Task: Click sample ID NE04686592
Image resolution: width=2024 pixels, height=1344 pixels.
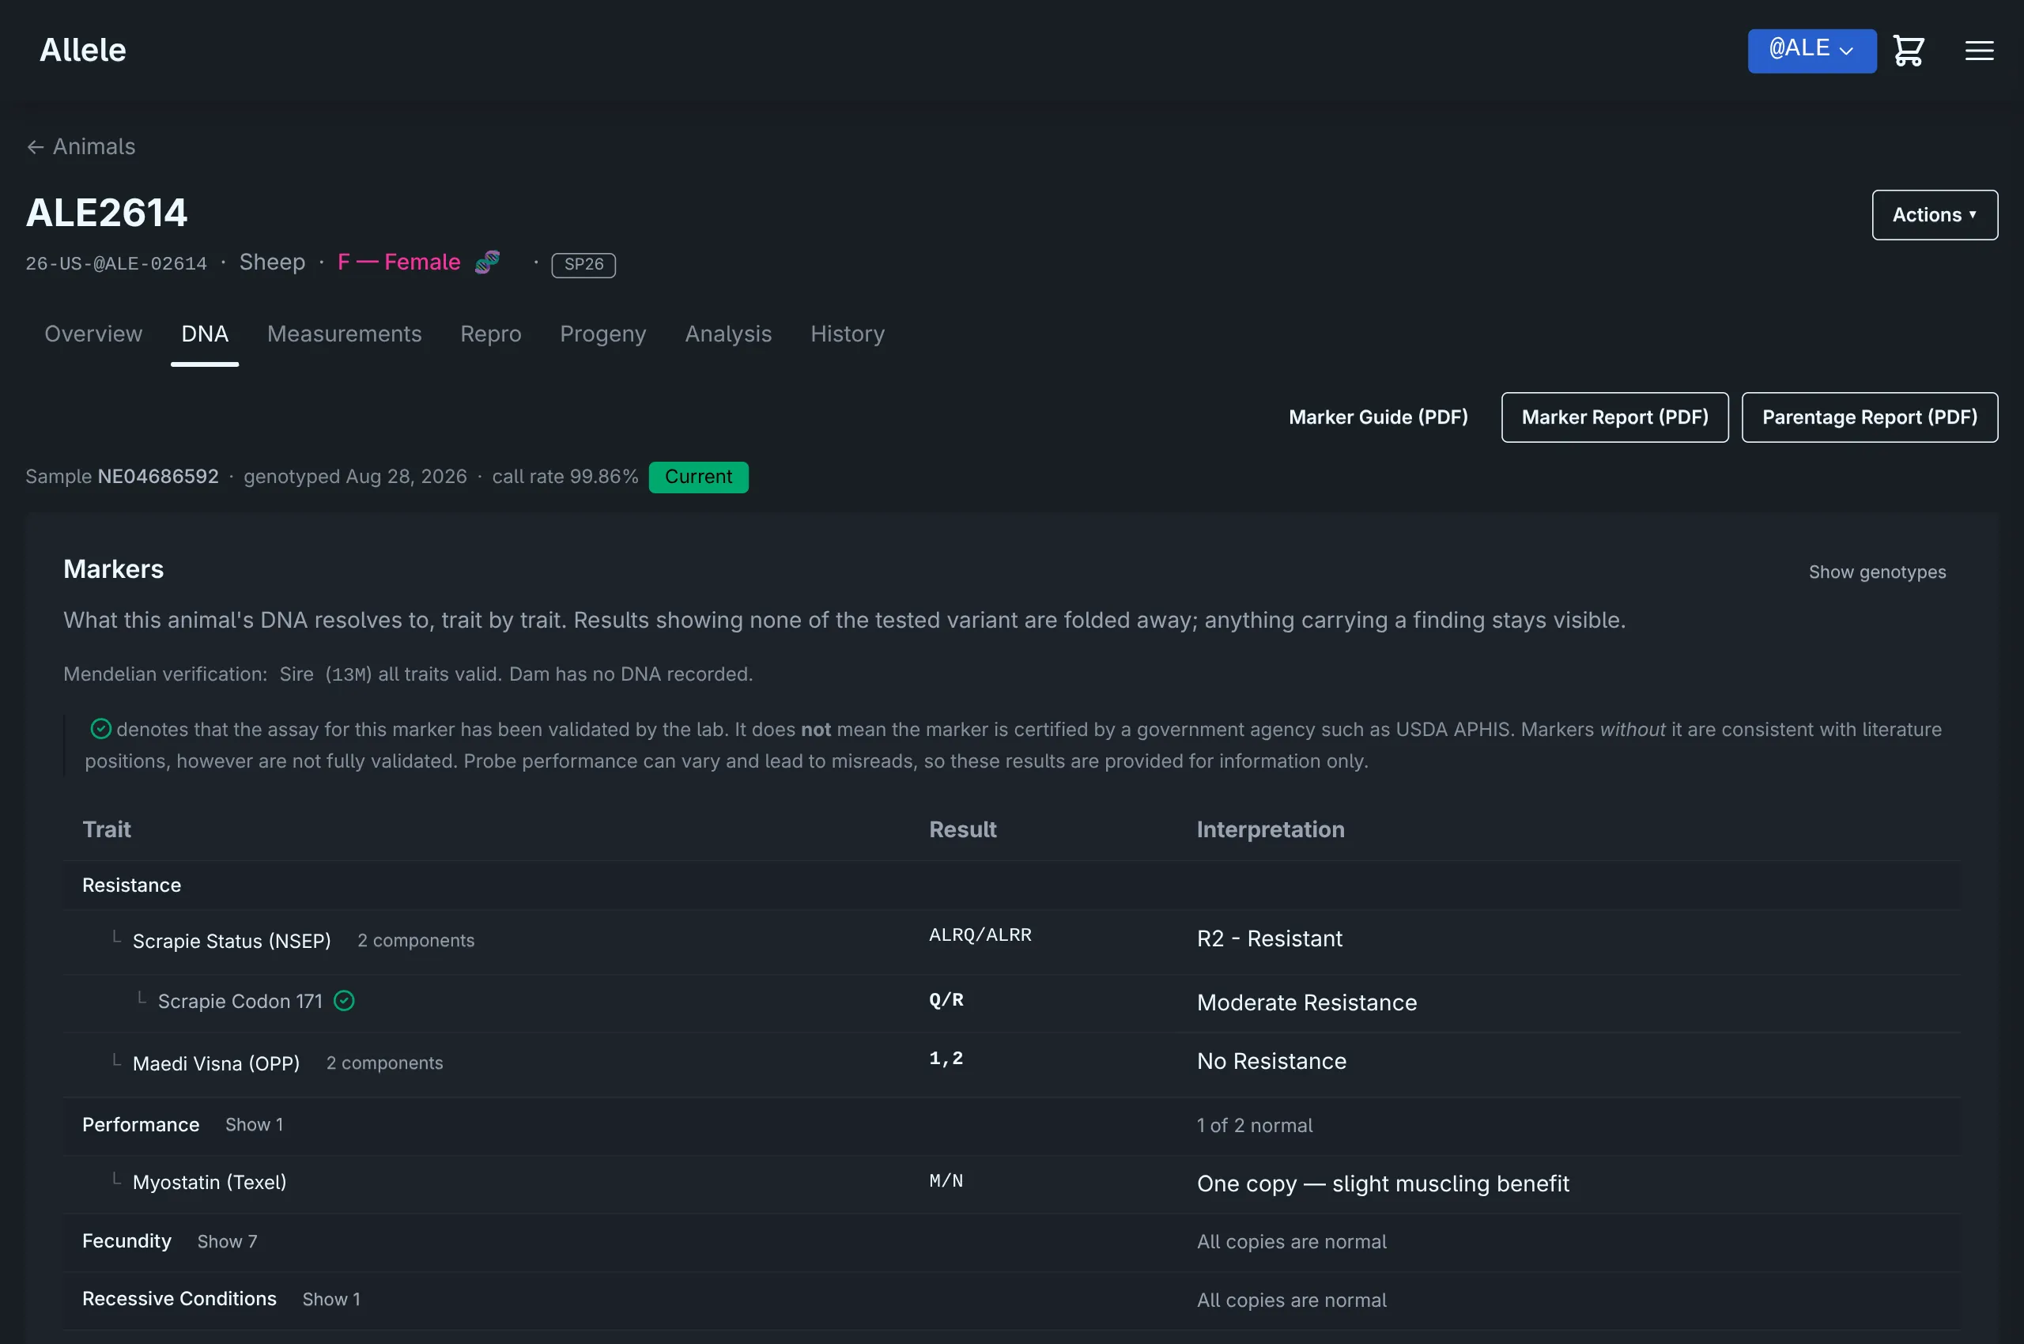Action: (x=158, y=477)
